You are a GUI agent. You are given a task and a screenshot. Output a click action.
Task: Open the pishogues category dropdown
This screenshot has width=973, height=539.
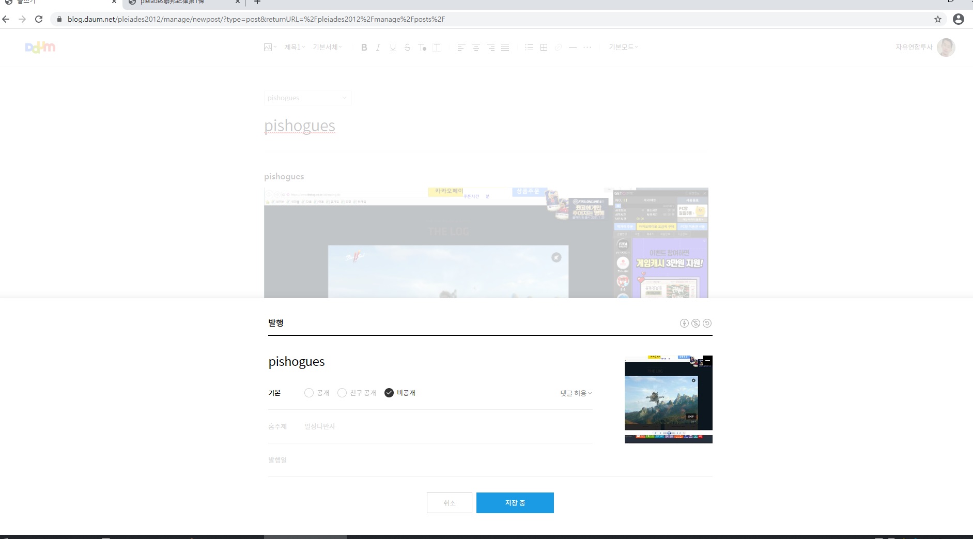tap(308, 98)
